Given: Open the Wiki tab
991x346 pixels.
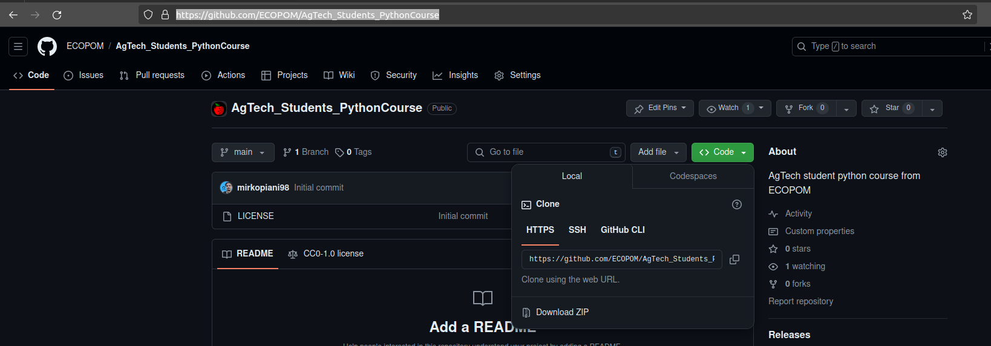Looking at the screenshot, I should tap(339, 75).
